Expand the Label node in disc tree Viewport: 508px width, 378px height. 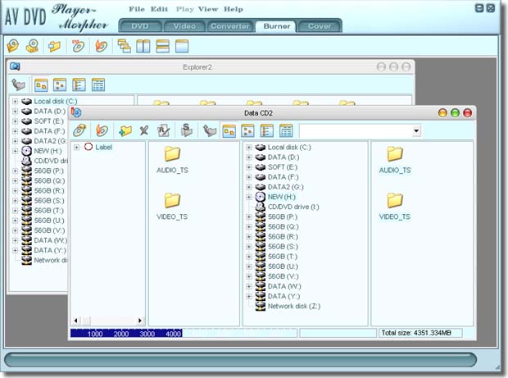click(x=76, y=148)
